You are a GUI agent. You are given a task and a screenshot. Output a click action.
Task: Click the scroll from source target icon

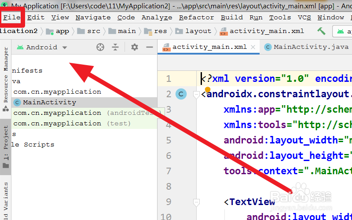tap(100, 47)
